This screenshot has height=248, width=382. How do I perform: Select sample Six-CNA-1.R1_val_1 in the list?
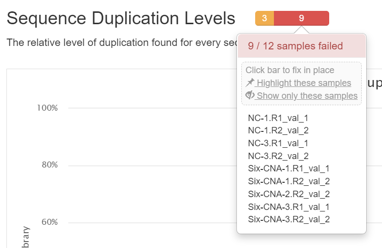(x=289, y=168)
